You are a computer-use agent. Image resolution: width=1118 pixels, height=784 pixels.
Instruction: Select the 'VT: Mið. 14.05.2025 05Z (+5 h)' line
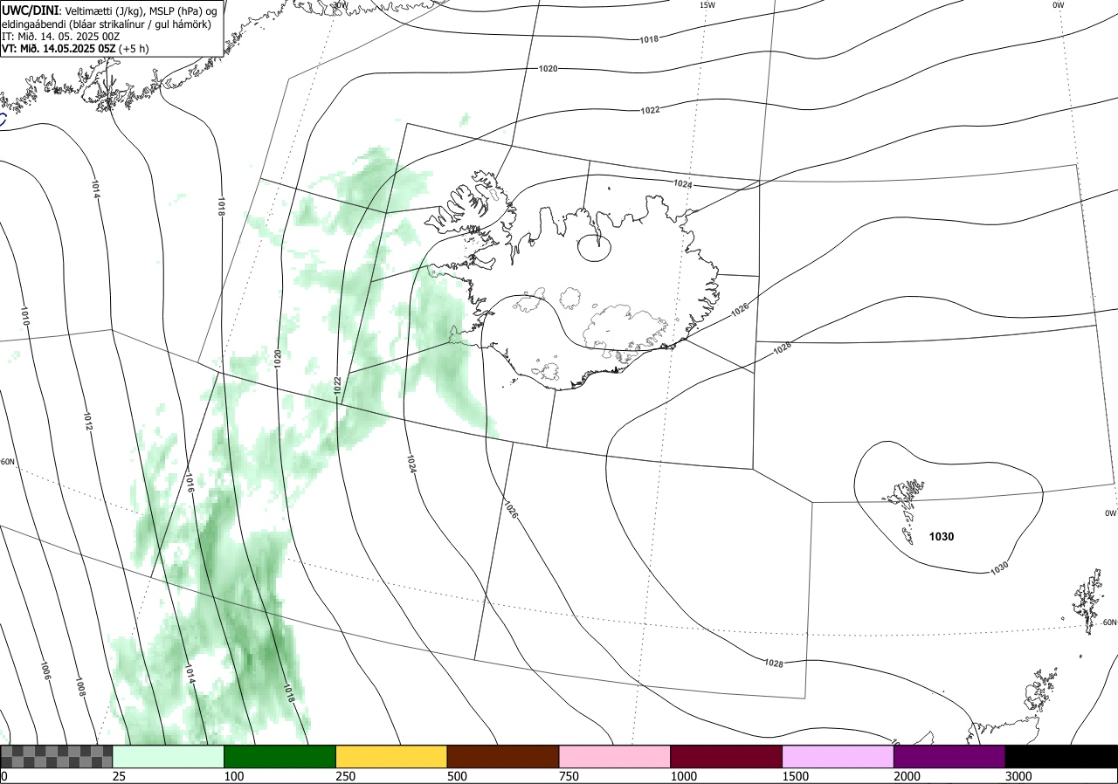click(75, 49)
